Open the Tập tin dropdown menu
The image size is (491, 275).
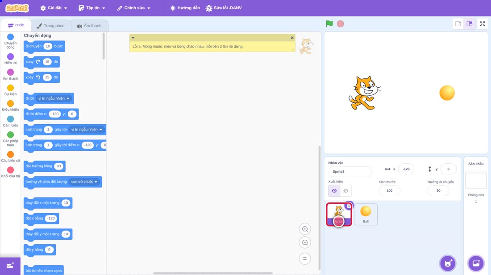(92, 8)
